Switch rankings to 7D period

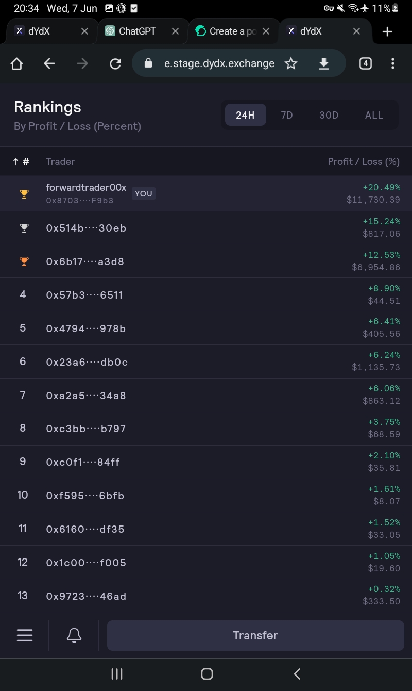click(287, 115)
